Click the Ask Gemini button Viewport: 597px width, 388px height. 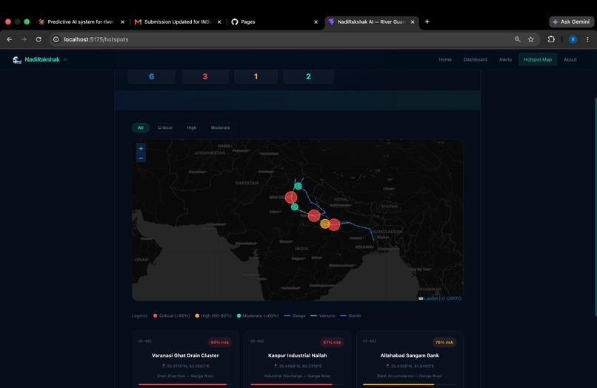pos(571,21)
